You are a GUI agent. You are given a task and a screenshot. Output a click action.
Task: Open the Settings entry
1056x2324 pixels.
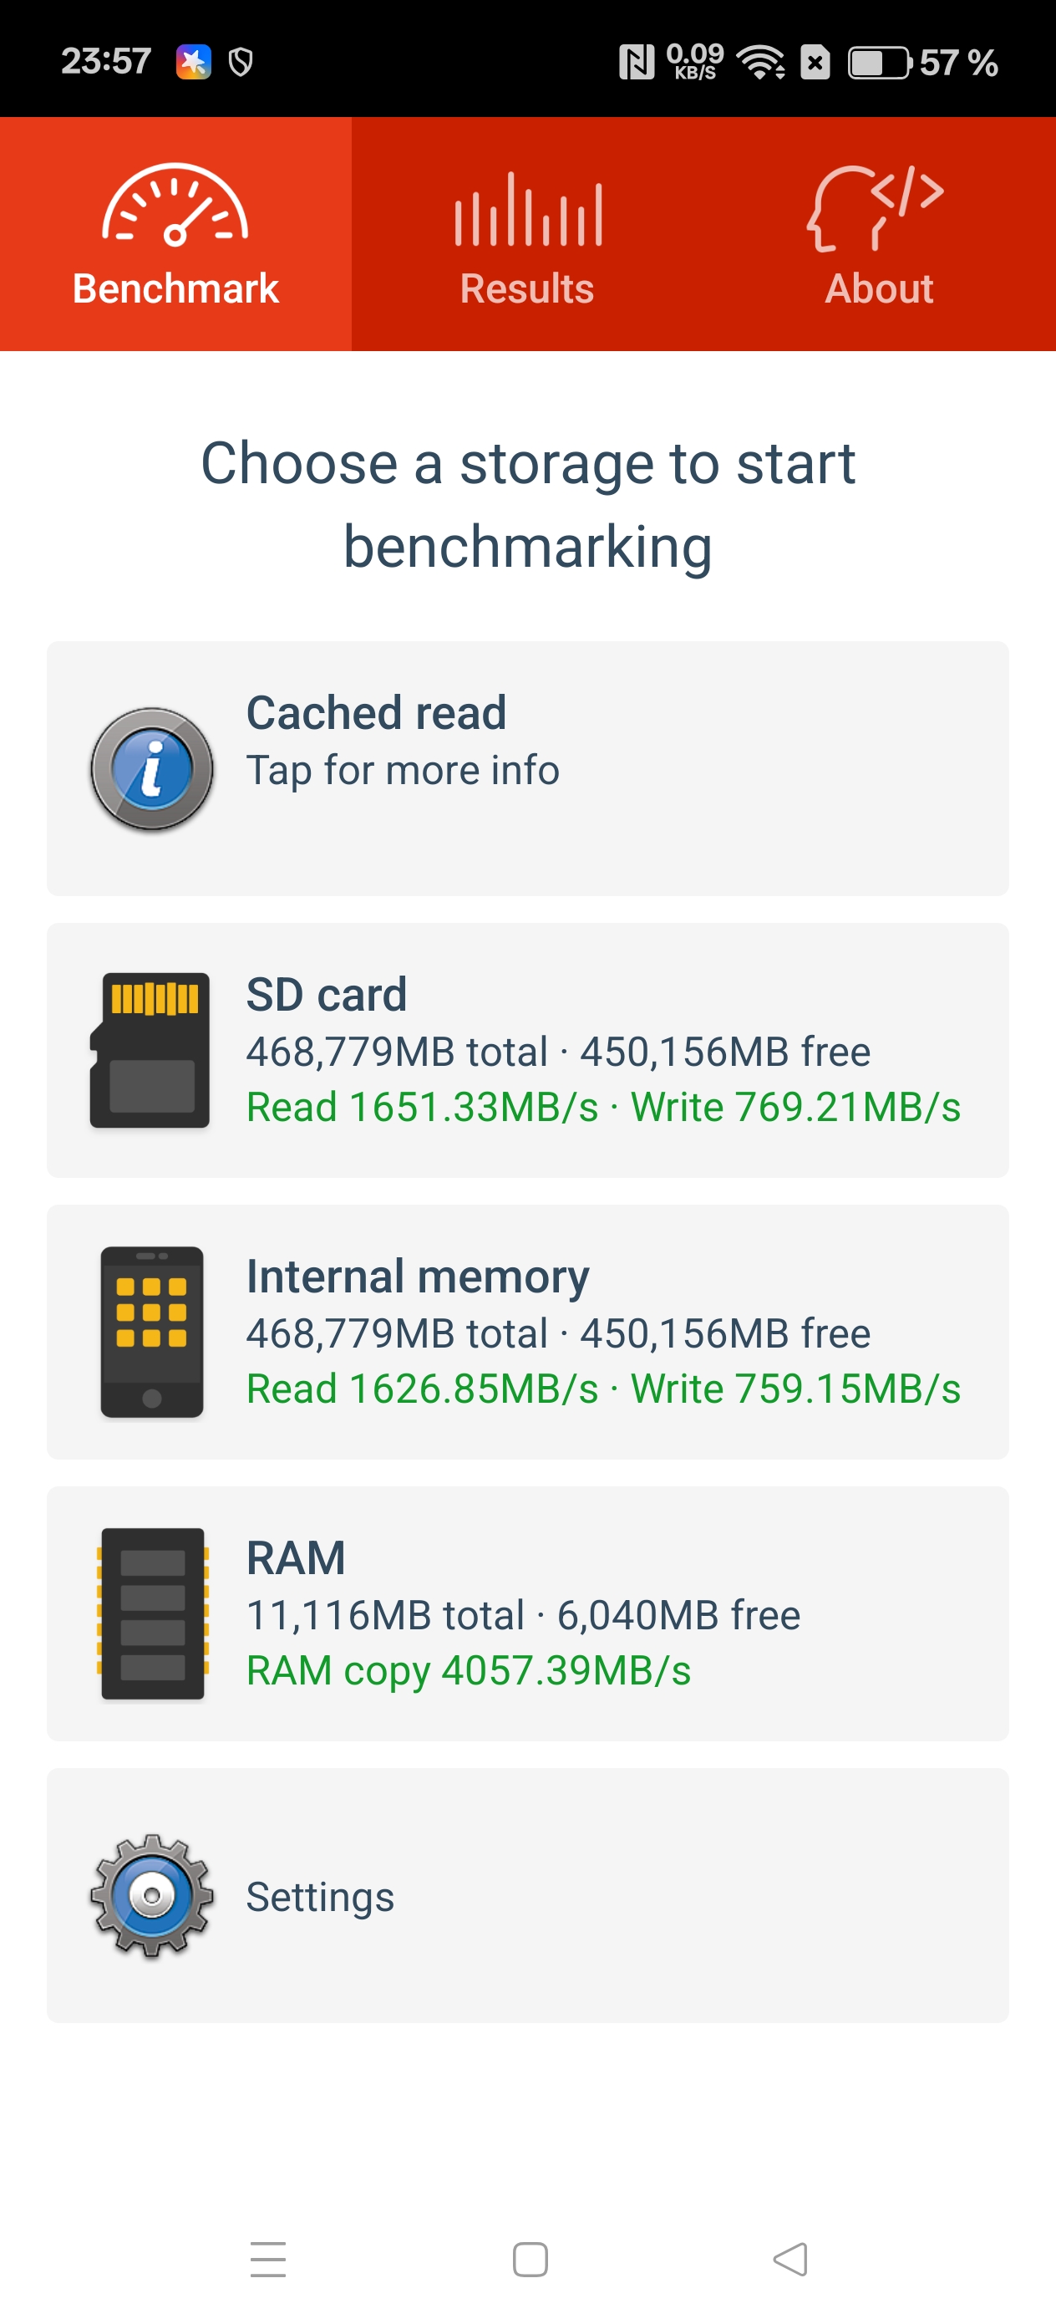coord(320,1896)
